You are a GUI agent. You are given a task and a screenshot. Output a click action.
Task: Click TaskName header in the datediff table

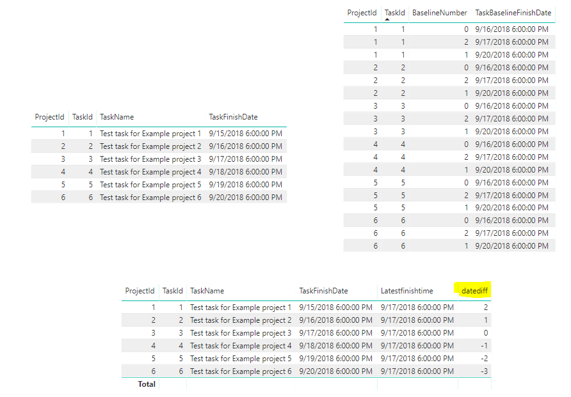(207, 291)
